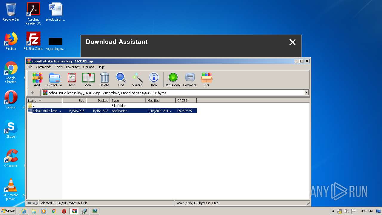Show archive Info
Image resolution: width=382 pixels, height=215 pixels.
(154, 80)
